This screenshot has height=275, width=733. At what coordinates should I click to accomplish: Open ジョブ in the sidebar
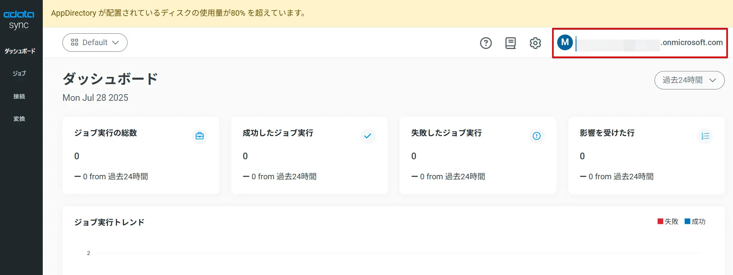tap(19, 73)
